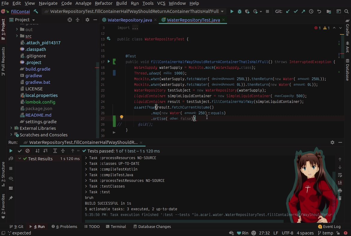Collapse all in Project panel

78,20
